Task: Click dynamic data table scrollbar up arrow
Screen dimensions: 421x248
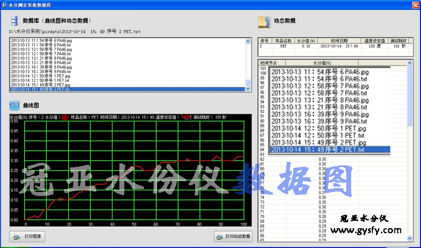Action: pos(410,63)
